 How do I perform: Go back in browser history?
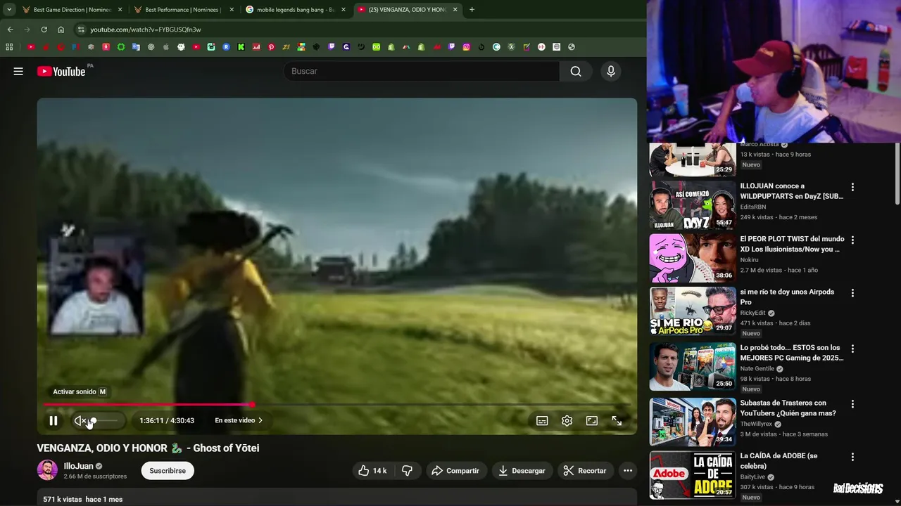(x=10, y=30)
